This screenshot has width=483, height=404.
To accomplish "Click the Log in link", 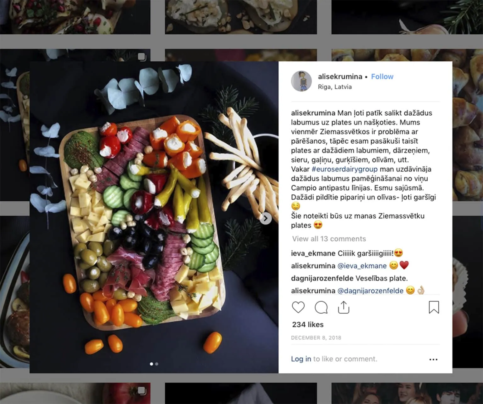I will coord(301,359).
